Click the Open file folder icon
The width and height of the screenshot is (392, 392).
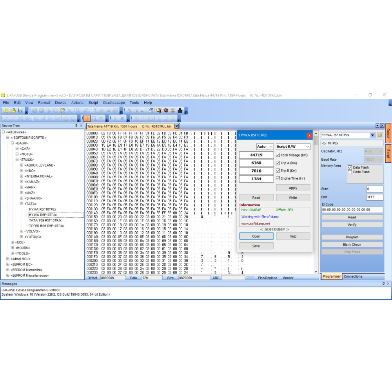pos(13,110)
